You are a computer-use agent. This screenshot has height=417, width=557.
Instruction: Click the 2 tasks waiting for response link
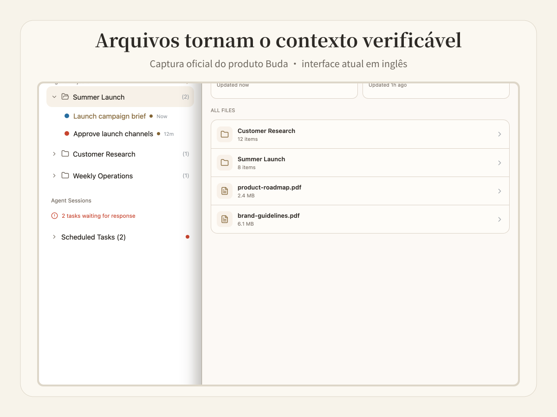point(98,216)
